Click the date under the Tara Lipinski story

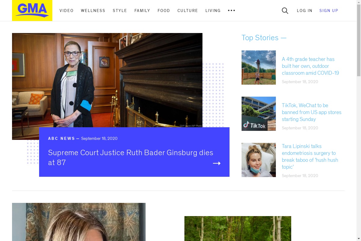[300, 176]
